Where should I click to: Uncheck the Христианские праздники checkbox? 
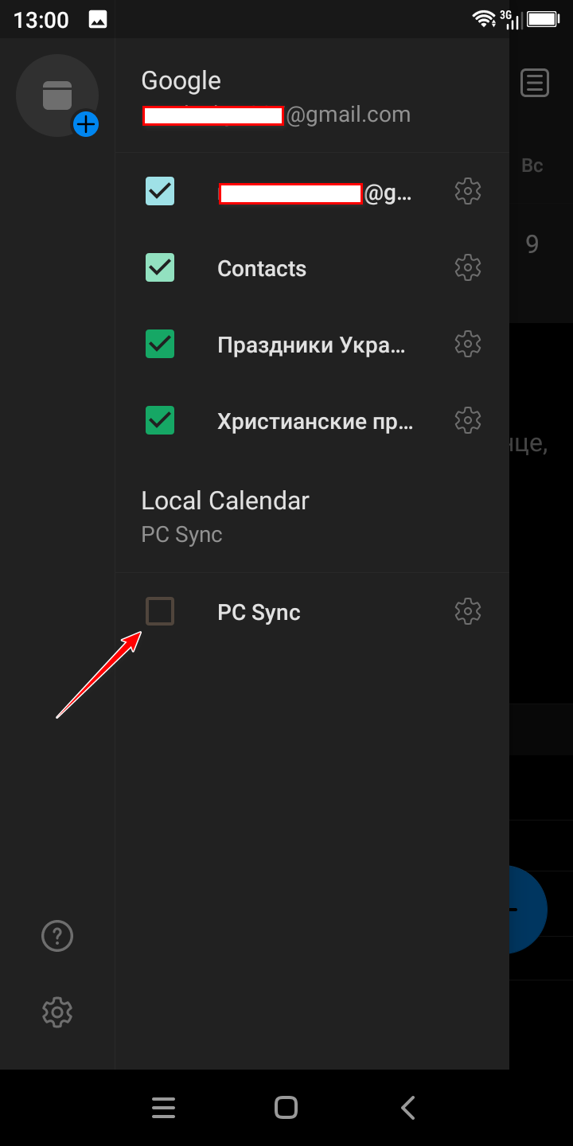pos(160,419)
